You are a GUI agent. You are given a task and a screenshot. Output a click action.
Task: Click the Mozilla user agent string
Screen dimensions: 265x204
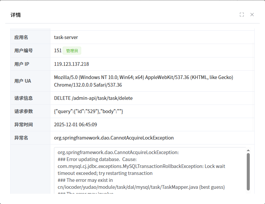143,81
